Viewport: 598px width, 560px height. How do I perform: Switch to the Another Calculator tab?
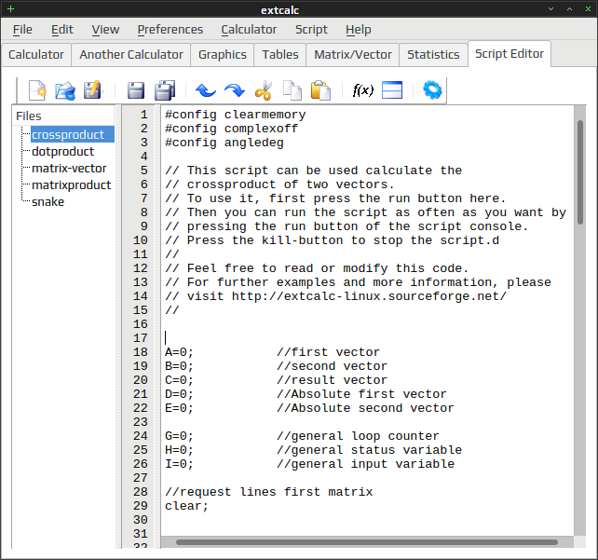click(x=131, y=55)
